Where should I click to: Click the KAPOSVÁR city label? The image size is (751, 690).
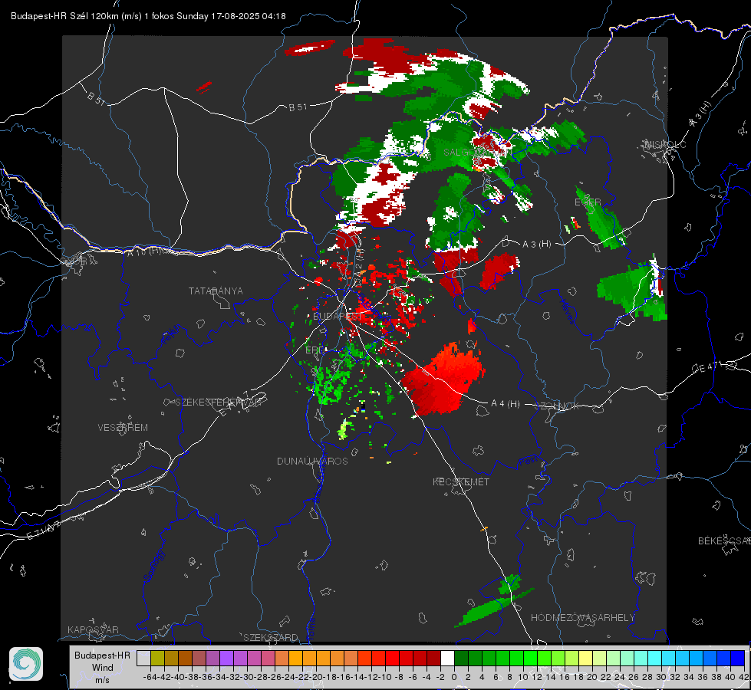point(93,629)
